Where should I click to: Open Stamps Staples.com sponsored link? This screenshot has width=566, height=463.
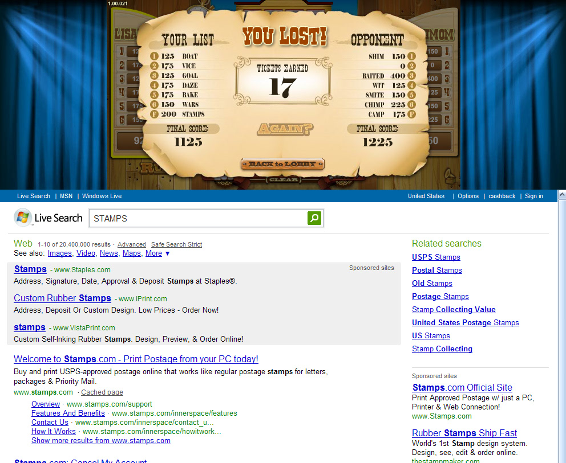[x=30, y=269]
